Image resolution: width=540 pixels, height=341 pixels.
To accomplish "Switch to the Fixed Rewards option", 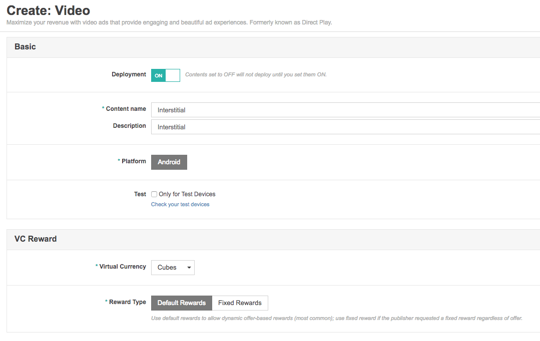I will pyautogui.click(x=240, y=303).
